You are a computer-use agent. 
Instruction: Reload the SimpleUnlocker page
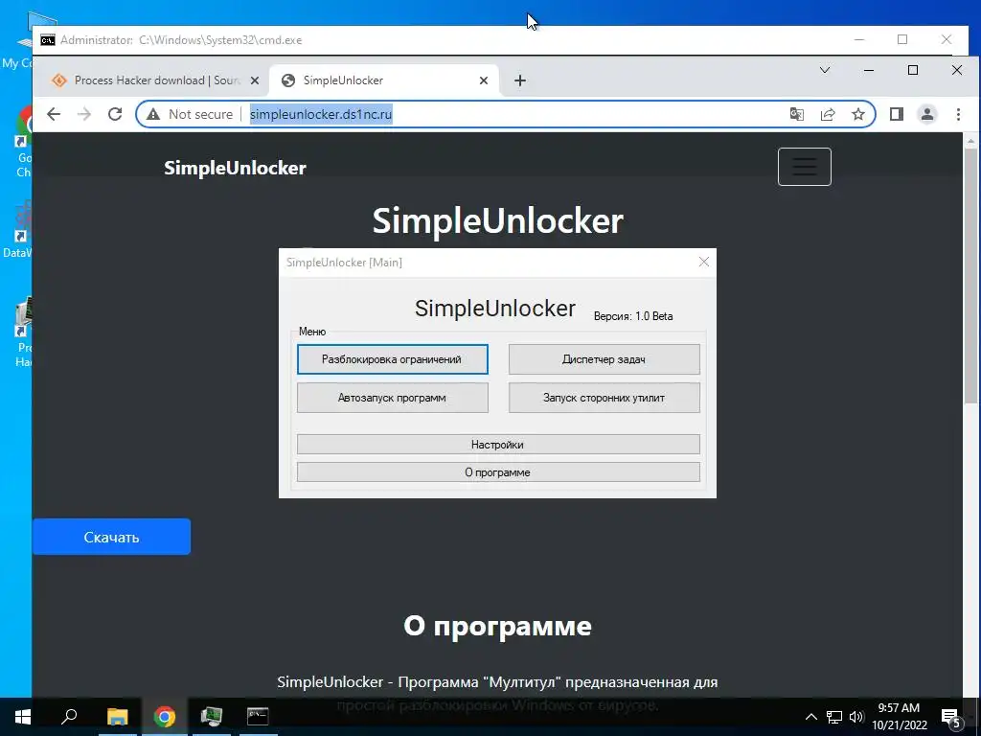pyautogui.click(x=115, y=114)
